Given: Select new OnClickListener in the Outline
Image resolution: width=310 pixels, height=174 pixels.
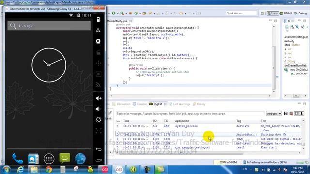Looking at the screenshot, I should 296,70.
